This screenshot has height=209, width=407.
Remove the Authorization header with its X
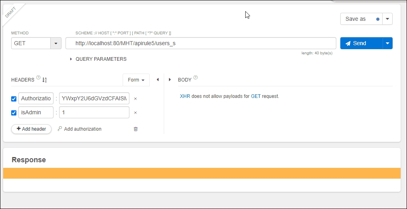click(x=135, y=99)
